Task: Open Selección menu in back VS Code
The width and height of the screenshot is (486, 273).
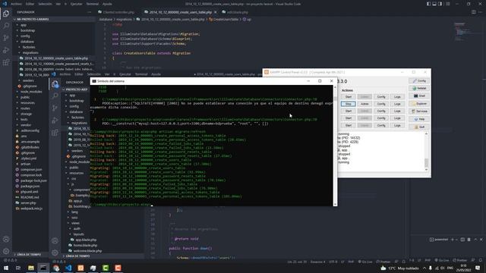Action: [x=45, y=4]
